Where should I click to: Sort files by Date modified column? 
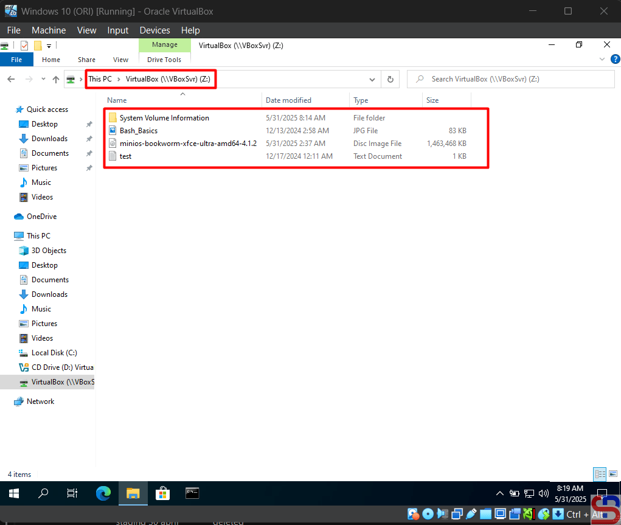pos(288,100)
